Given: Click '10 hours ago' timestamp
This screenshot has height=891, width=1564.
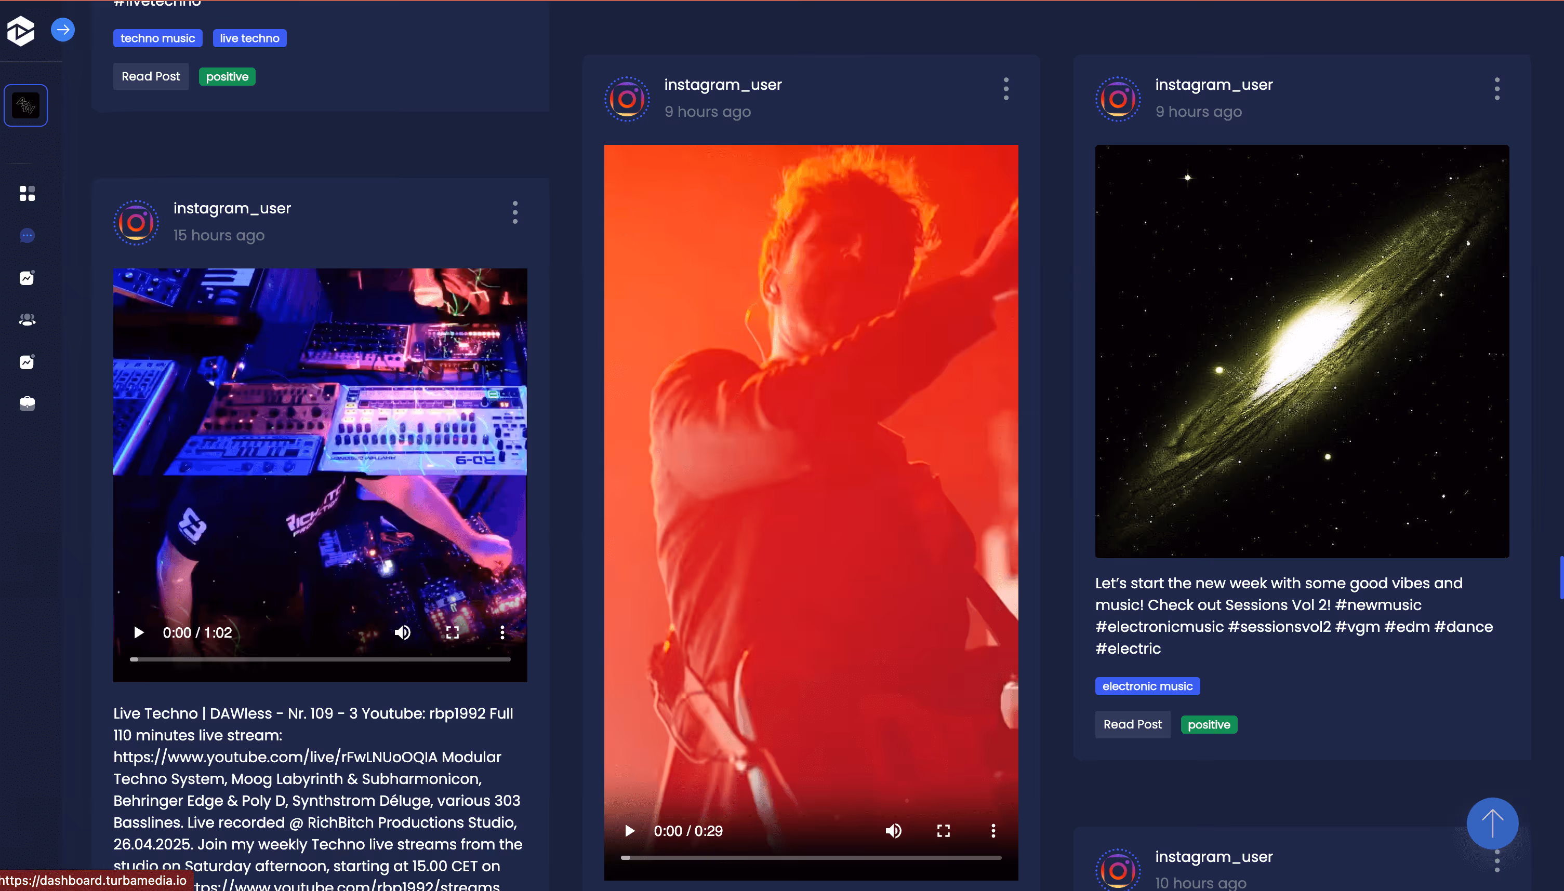Looking at the screenshot, I should [x=1201, y=883].
